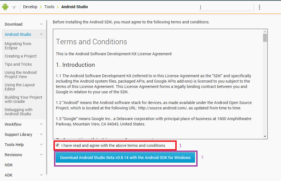
Task: Click the up-navigation arrow beside the logo
Action: coord(14,7)
